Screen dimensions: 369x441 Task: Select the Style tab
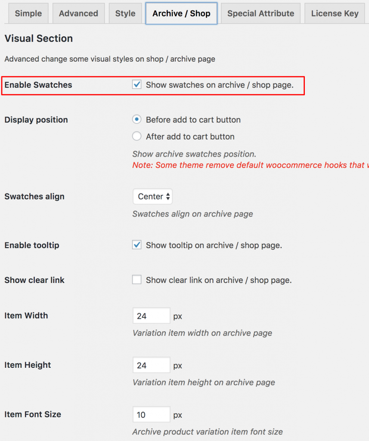pyautogui.click(x=125, y=13)
